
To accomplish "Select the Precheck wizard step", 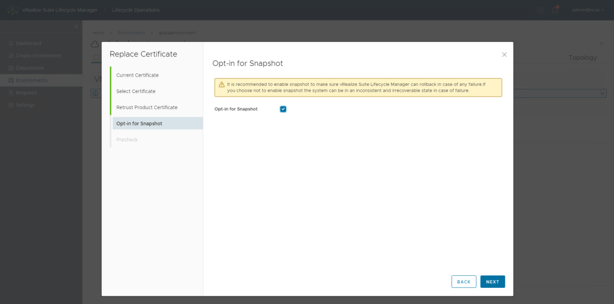I will pos(127,140).
